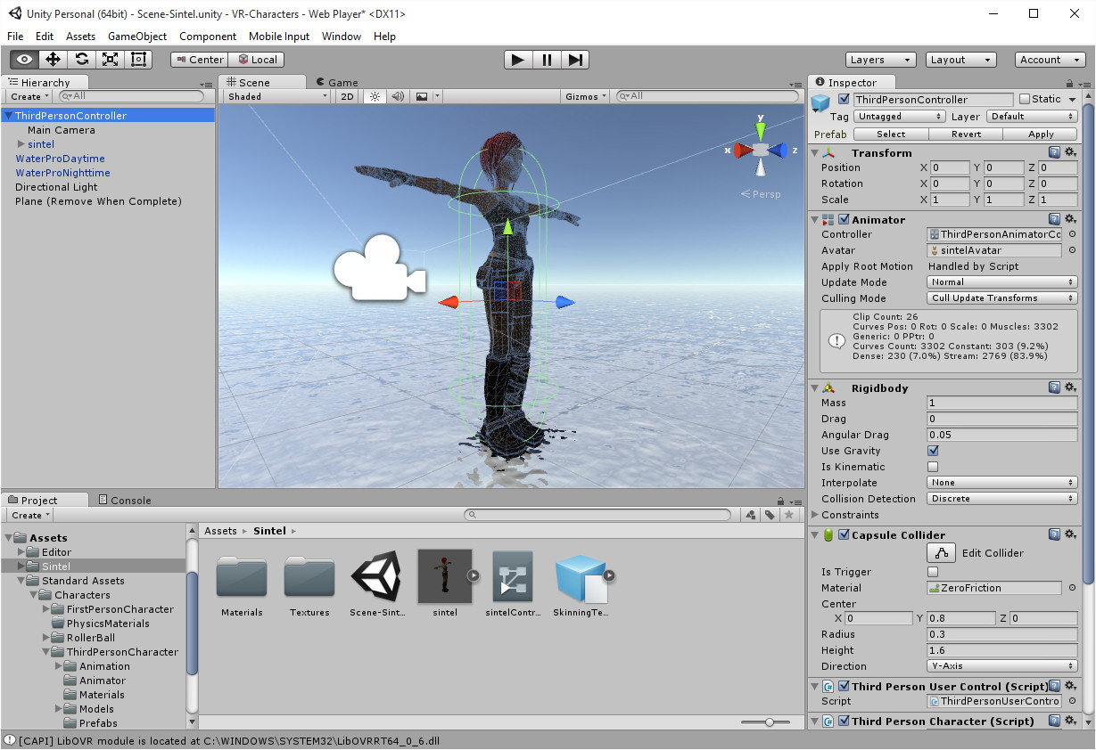Open the Component menu
This screenshot has width=1096, height=750.
coord(208,37)
